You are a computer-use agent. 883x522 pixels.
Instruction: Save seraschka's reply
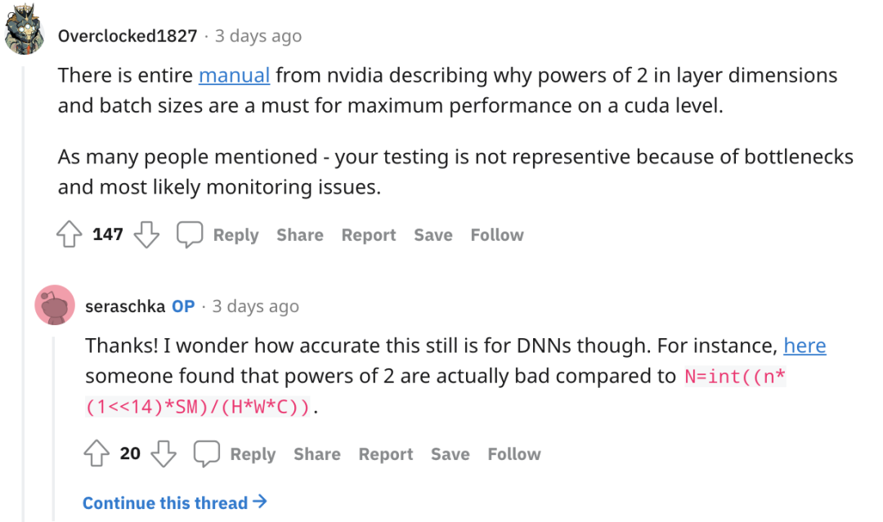[450, 454]
